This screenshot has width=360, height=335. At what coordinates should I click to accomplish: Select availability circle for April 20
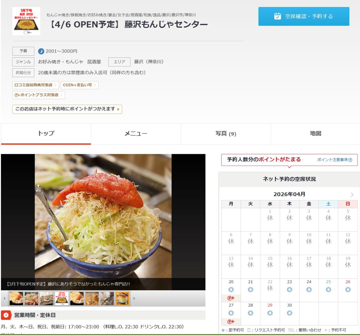pos(231,290)
